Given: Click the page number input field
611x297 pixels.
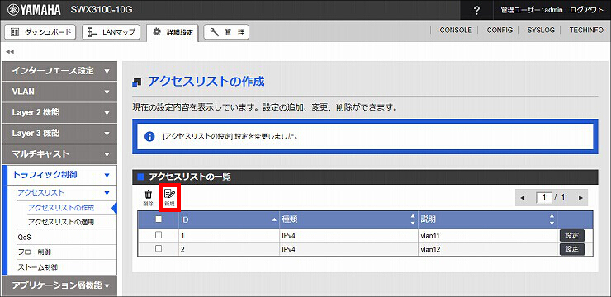Looking at the screenshot, I should (x=544, y=198).
